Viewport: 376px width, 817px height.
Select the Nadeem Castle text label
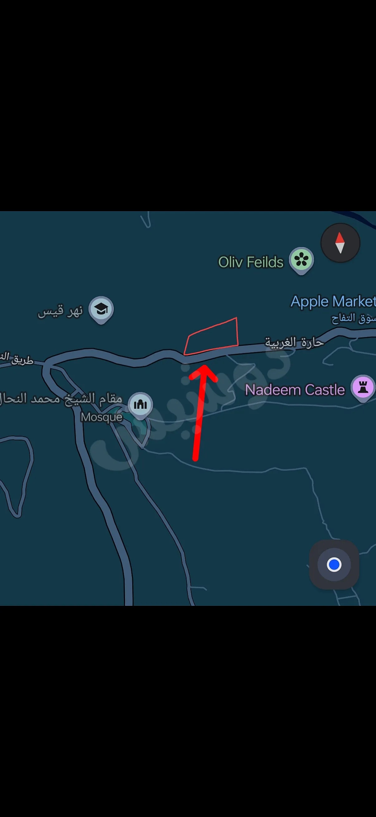tap(295, 390)
